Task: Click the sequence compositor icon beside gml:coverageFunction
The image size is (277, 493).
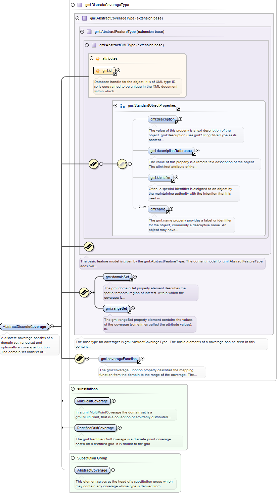Action: (79, 359)
